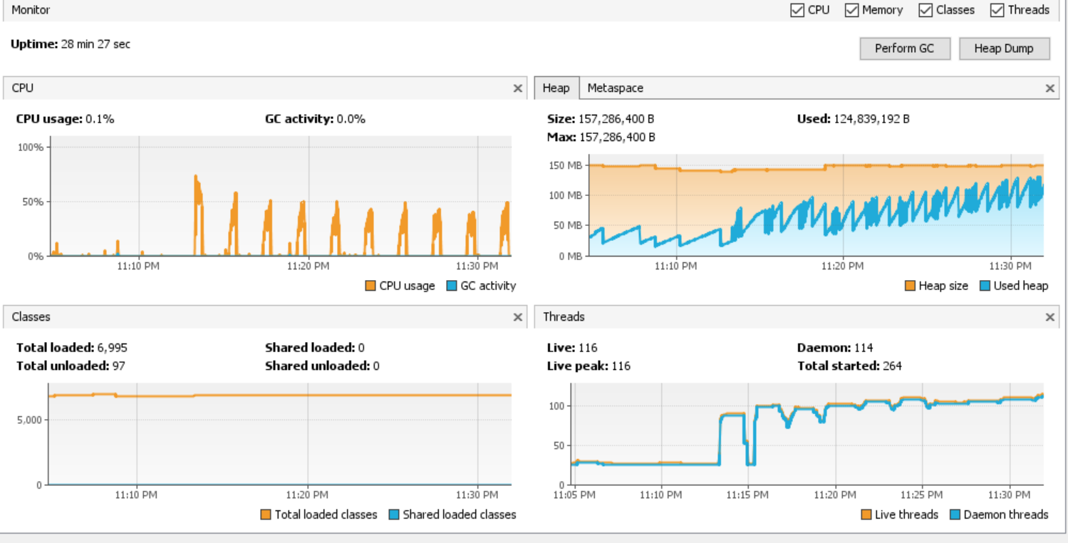The width and height of the screenshot is (1068, 543).
Task: Click the GC activity 0.0% value
Action: [x=351, y=119]
